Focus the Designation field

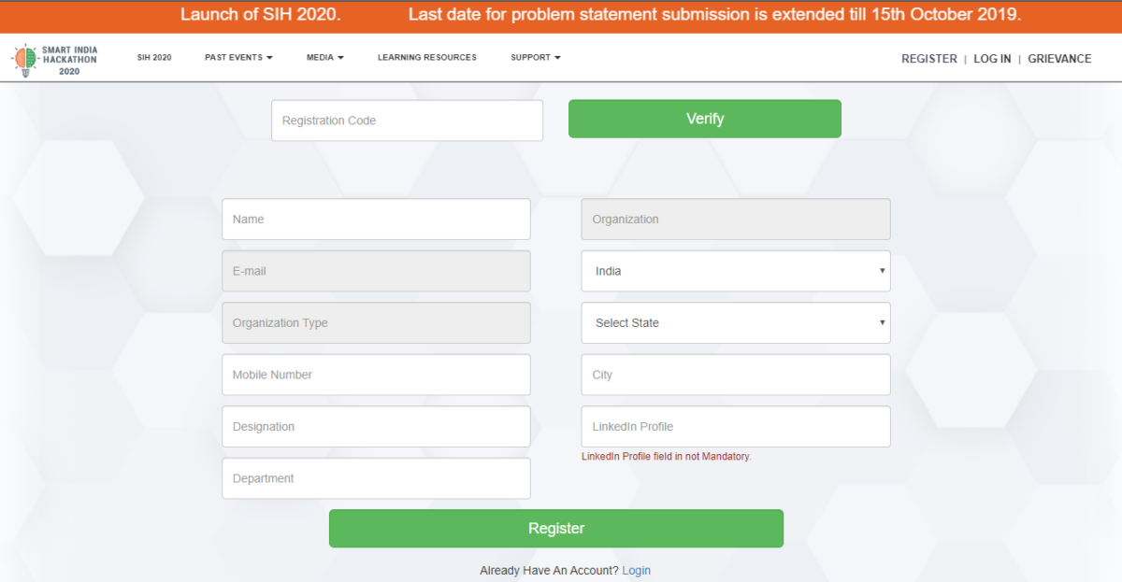pyautogui.click(x=376, y=427)
